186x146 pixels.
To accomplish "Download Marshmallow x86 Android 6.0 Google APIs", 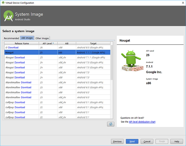I will click(x=26, y=87).
